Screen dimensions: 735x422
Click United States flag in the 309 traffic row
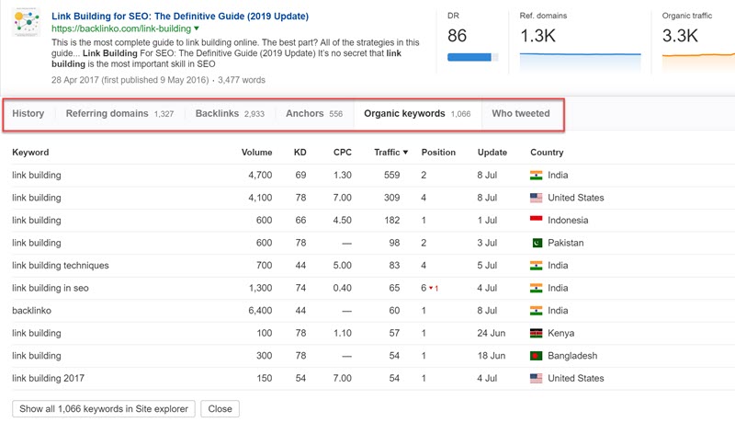[x=537, y=198]
